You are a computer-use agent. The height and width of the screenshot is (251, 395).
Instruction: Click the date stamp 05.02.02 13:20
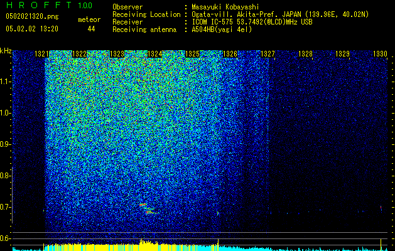(32, 29)
